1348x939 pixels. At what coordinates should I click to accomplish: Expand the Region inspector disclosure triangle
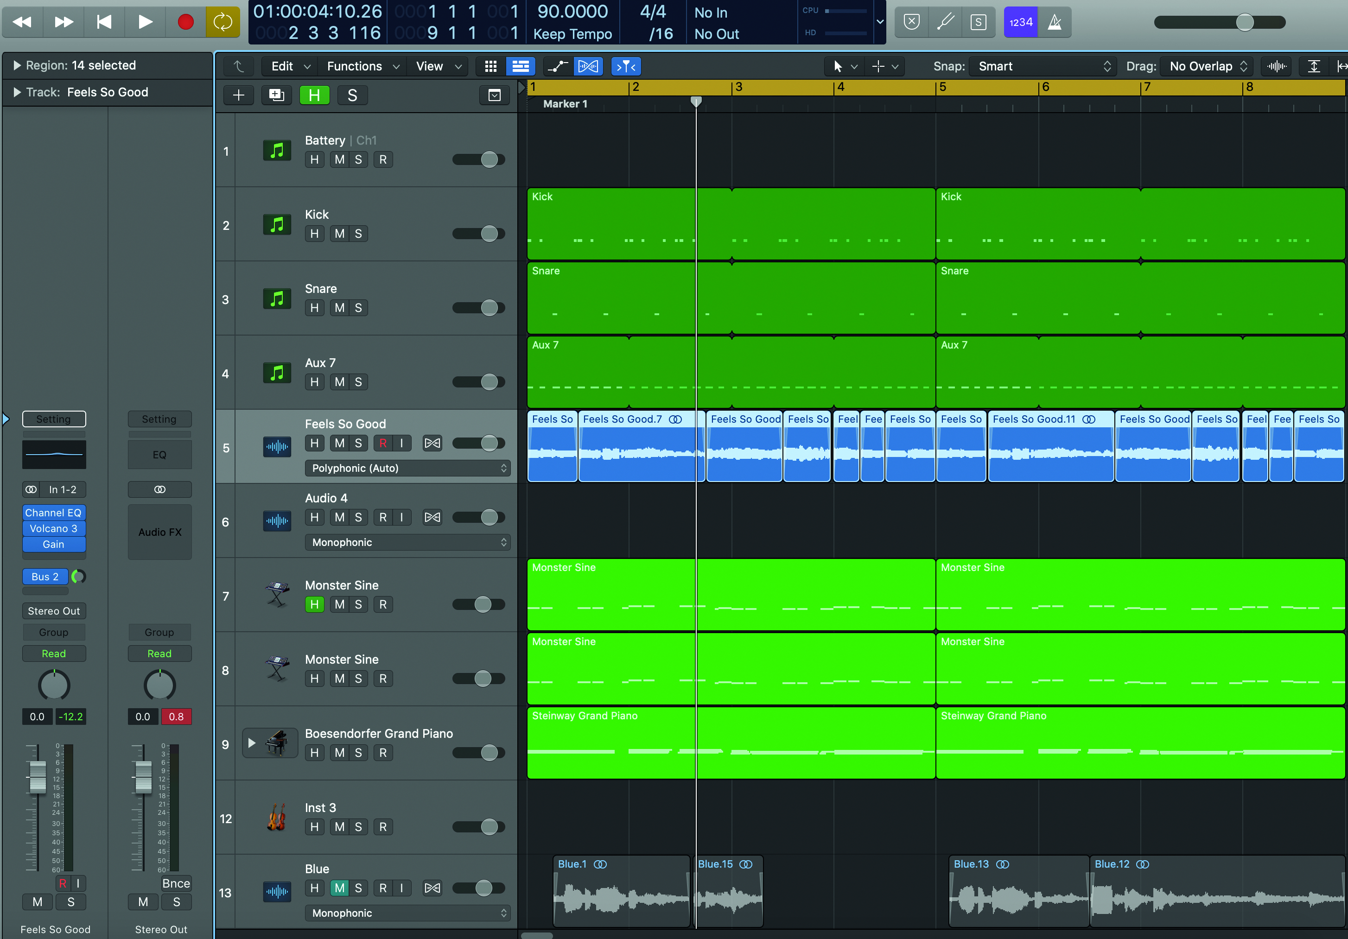16,65
